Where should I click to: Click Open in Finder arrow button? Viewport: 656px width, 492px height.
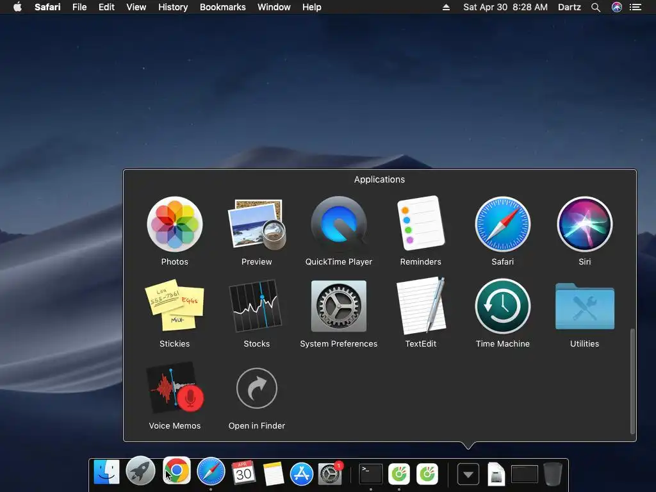tap(256, 388)
